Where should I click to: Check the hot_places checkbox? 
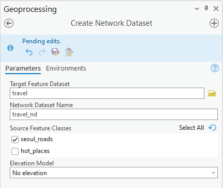click(x=15, y=151)
